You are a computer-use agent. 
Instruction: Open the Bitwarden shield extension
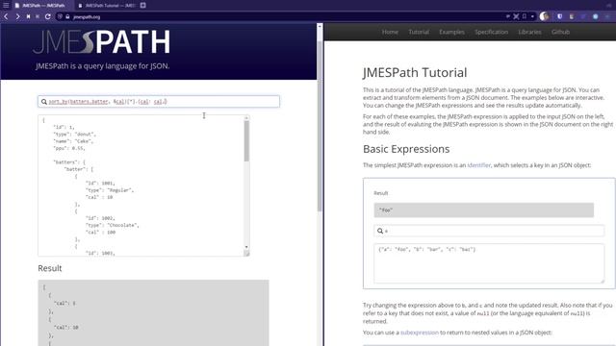[x=559, y=16]
